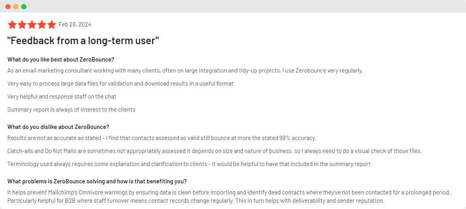This screenshot has height=209, width=466.
Task: Click the fifth rating star
Action: 52,25
